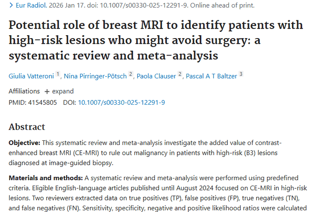Click the article title heading
The image size is (318, 212).
(x=156, y=40)
